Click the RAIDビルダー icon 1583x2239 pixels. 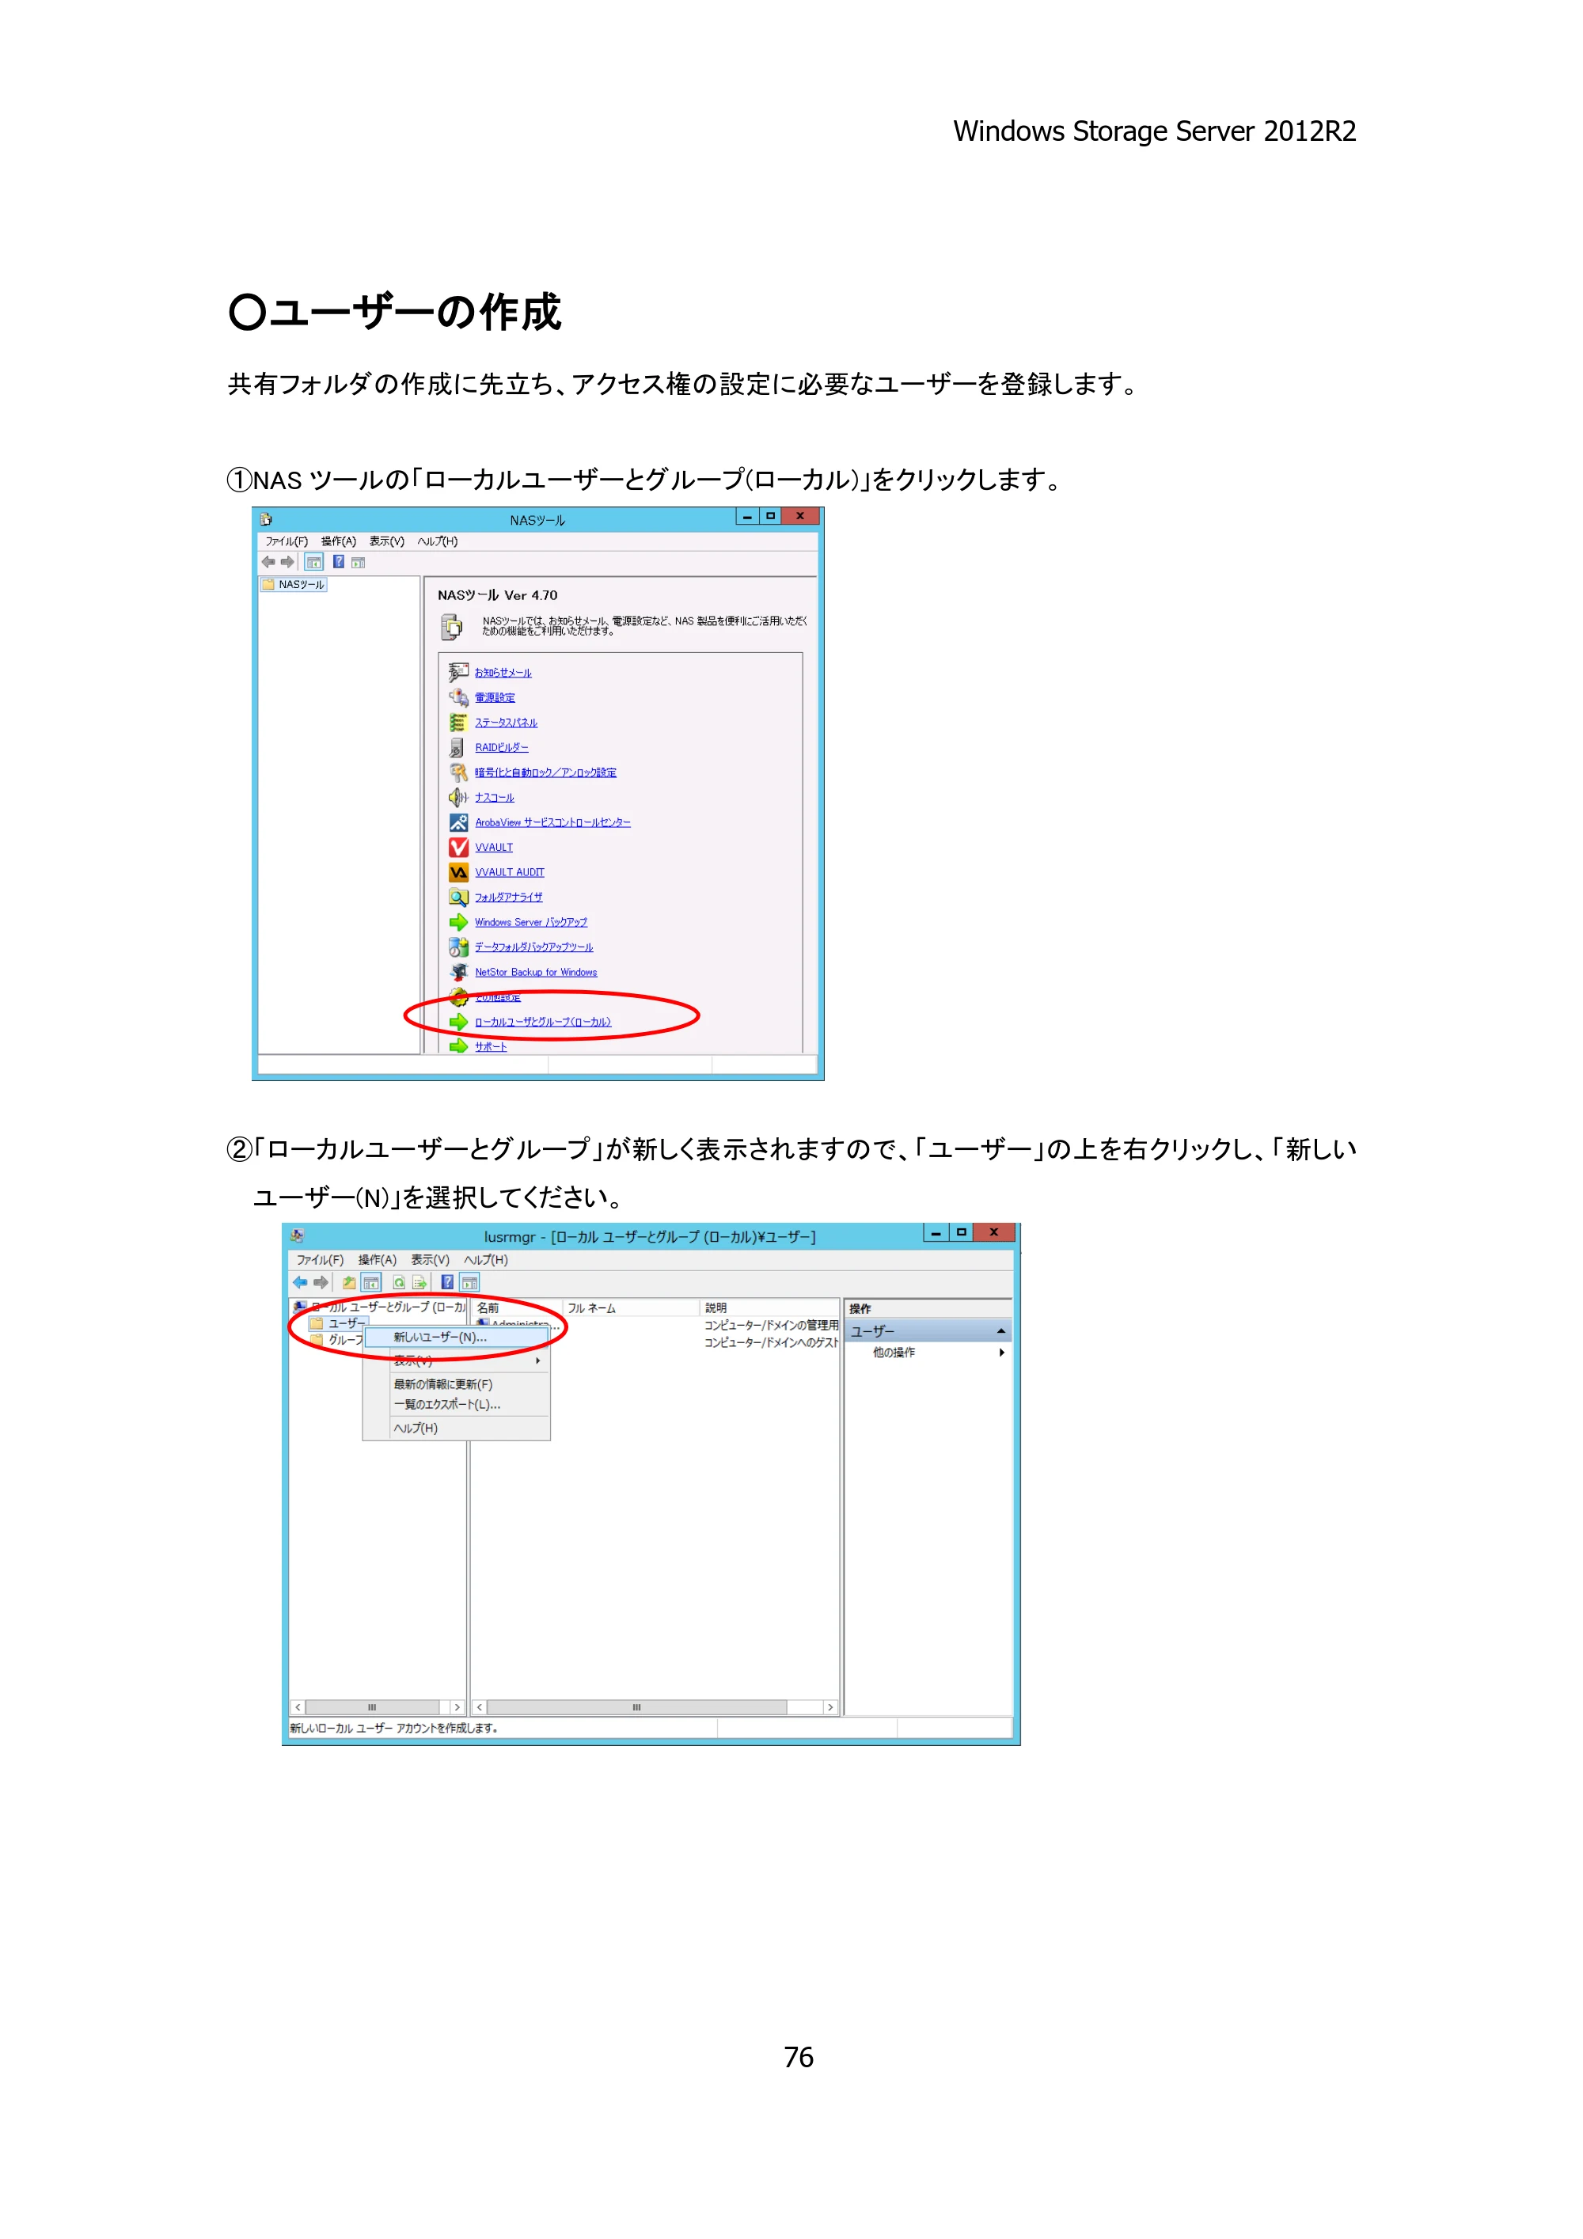(x=457, y=747)
